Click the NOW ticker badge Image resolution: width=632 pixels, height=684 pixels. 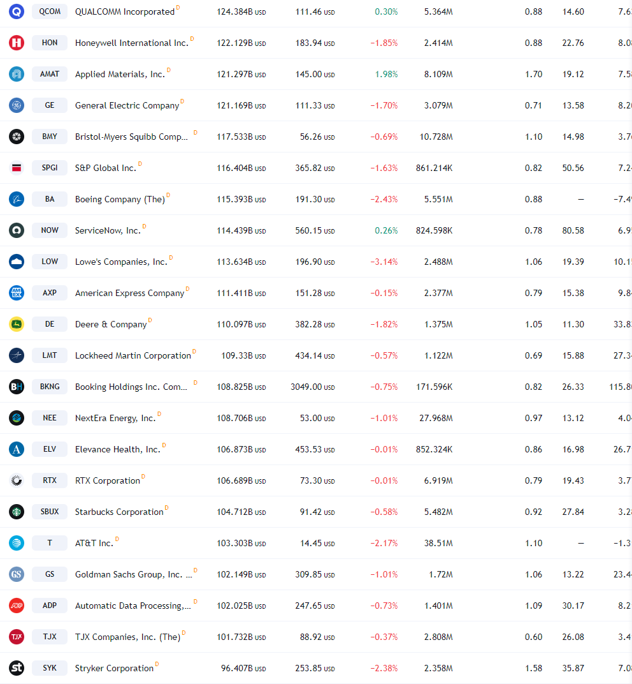tap(50, 230)
